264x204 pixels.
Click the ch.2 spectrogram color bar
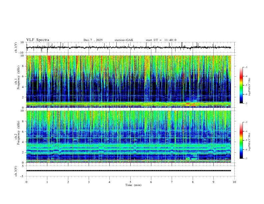click(x=241, y=140)
